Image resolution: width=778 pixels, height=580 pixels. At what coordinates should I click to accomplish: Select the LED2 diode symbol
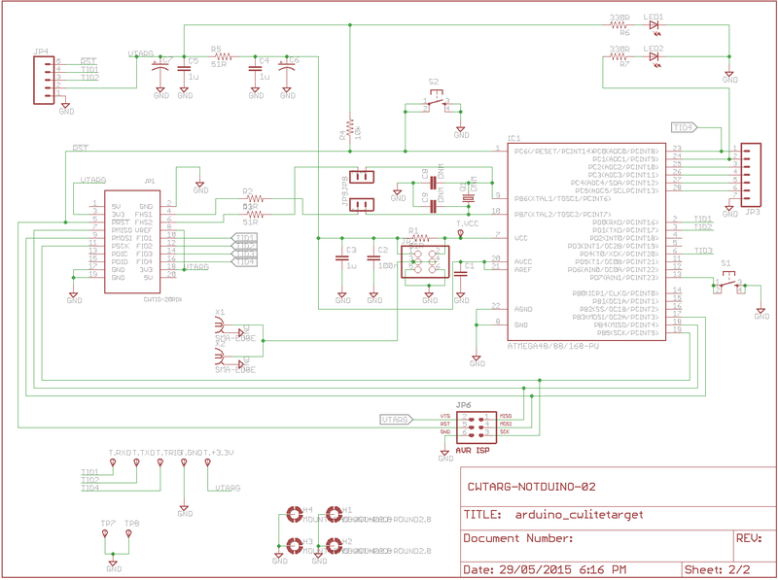coord(654,56)
